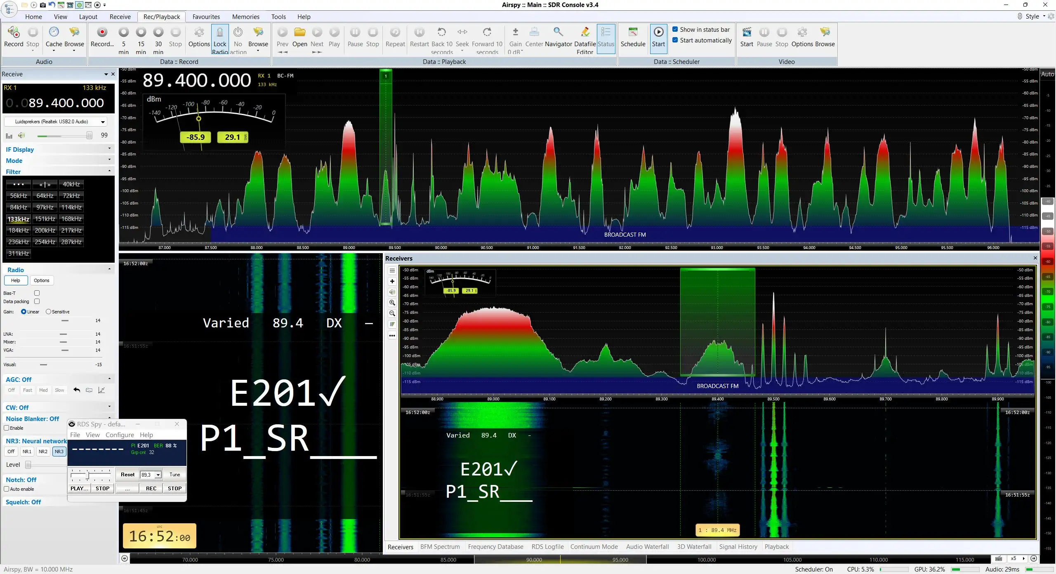
Task: Click Radio Options button
Action: [41, 280]
